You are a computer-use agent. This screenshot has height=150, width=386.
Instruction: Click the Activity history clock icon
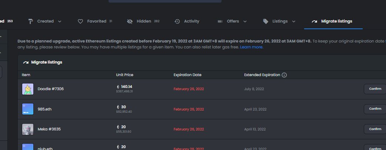pos(177,21)
